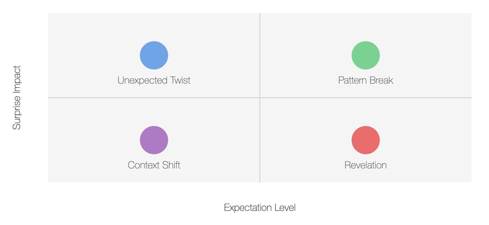Click the word Twist in the blue circle's label
Screen dimensions: 489x225
(x=180, y=80)
